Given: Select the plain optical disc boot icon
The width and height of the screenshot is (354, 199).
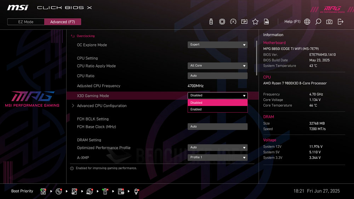Looking at the screenshot, I should 59,191.
